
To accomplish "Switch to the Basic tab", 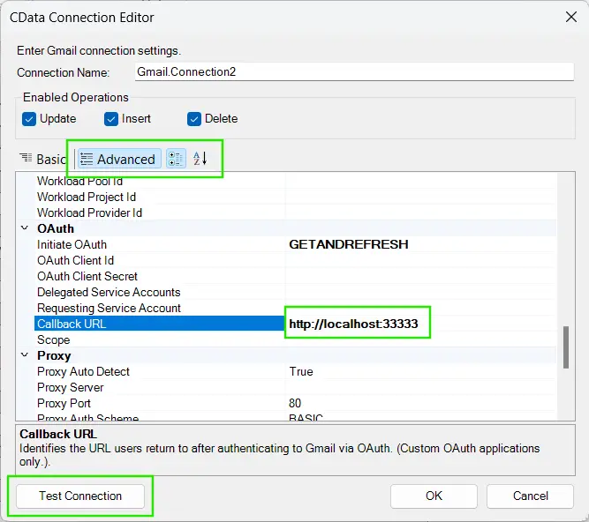I will 42,160.
